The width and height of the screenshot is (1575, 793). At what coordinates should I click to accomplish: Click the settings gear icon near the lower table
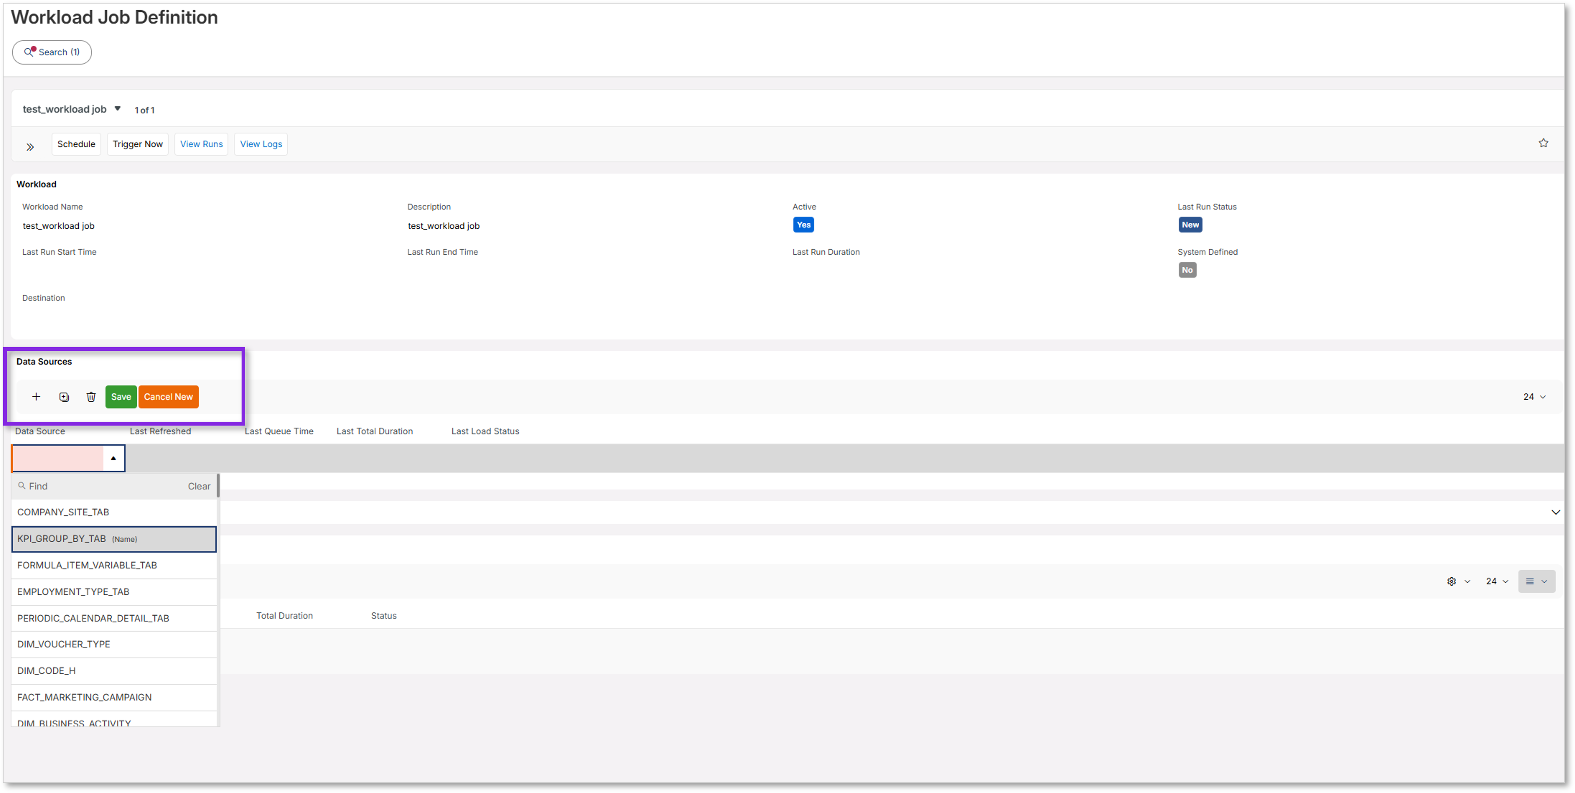(x=1452, y=582)
